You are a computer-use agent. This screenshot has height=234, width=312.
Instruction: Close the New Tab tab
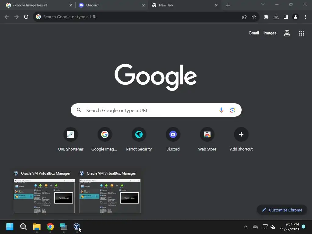point(216,5)
